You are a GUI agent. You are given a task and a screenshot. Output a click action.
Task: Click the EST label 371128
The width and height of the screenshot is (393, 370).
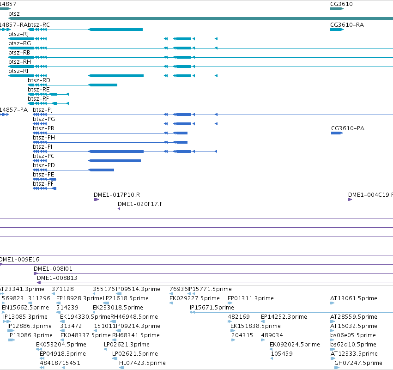pos(63,289)
